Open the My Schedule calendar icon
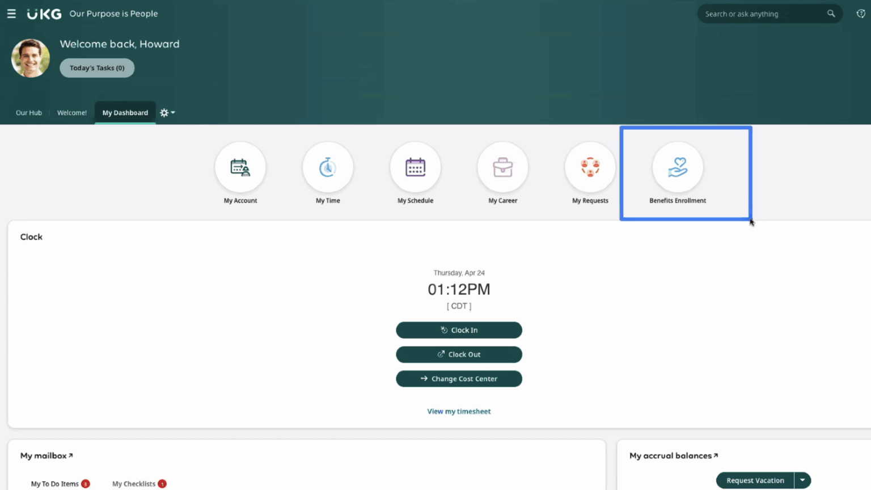 point(415,168)
